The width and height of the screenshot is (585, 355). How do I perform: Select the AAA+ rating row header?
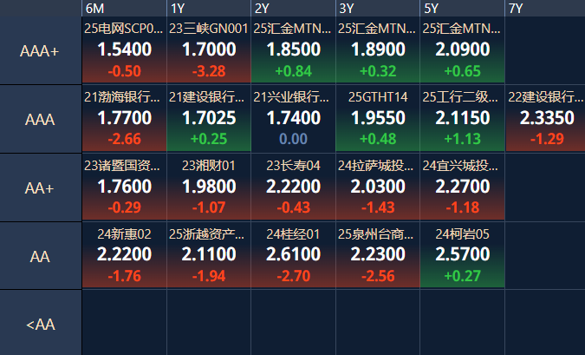pos(41,51)
